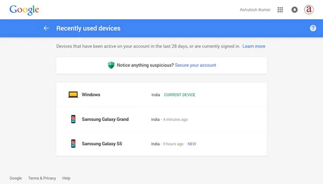Open Terms & Privacy footer link

[x=42, y=178]
